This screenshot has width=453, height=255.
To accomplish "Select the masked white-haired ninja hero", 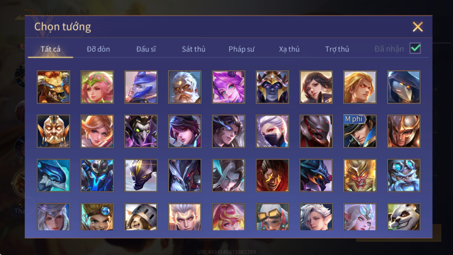I will (272, 131).
